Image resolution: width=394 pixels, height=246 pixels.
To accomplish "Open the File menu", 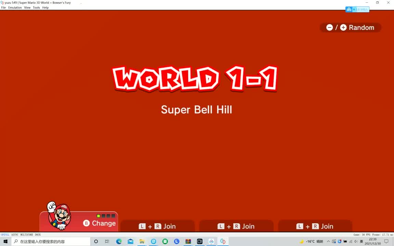I will click(x=3, y=8).
